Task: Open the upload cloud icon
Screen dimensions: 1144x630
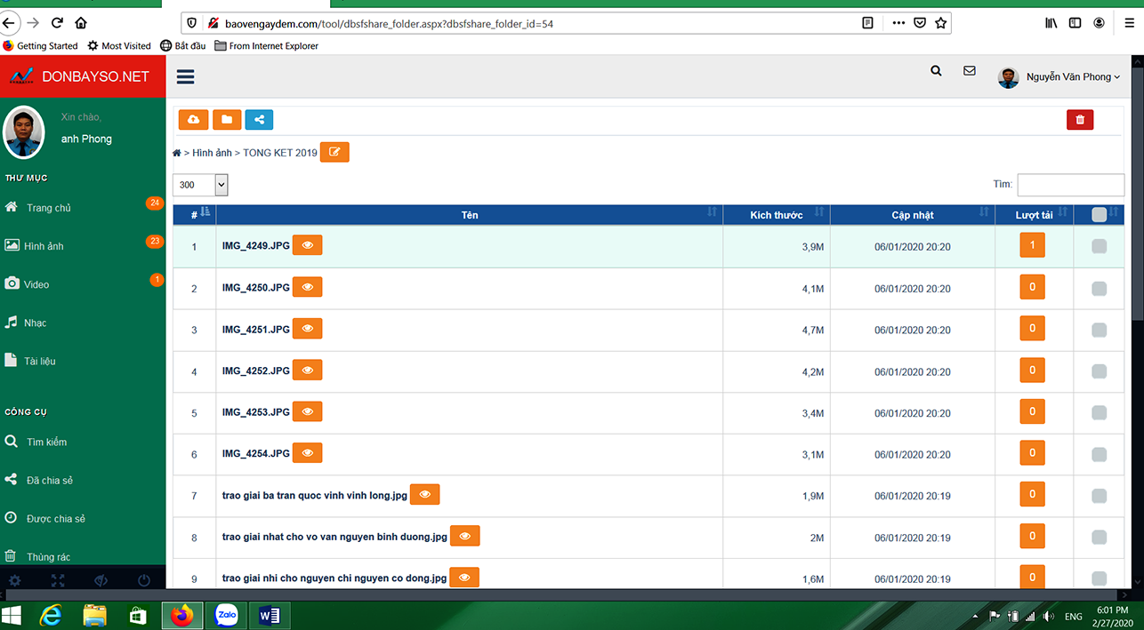Action: pyautogui.click(x=193, y=119)
